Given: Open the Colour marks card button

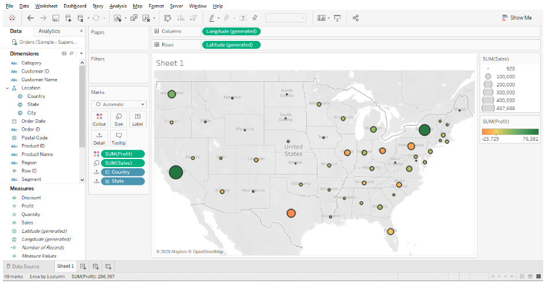Looking at the screenshot, I should click(99, 119).
